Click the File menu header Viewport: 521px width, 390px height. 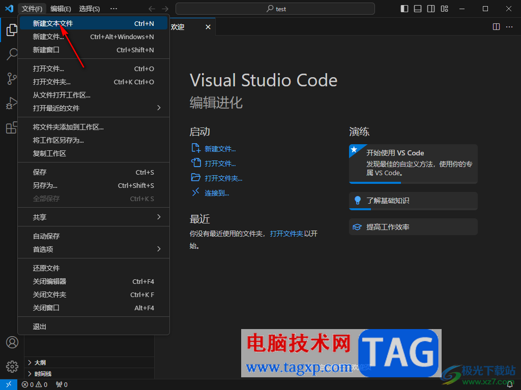(32, 9)
